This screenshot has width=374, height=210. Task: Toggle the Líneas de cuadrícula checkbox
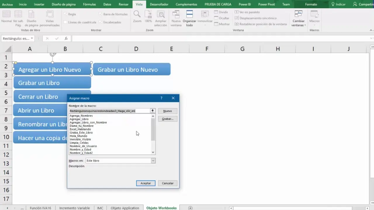coord(66,22)
